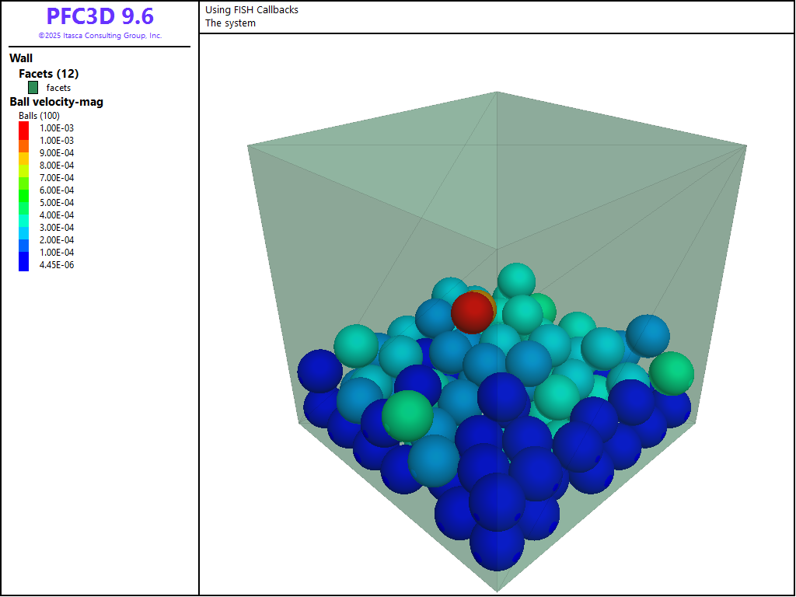Image resolution: width=796 pixels, height=597 pixels.
Task: Select the 3.00E-04 cyan color swatch
Action: click(23, 228)
